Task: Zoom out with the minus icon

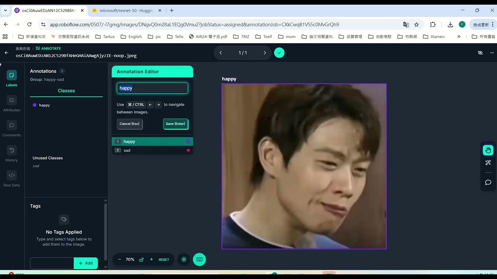Action: [119, 260]
